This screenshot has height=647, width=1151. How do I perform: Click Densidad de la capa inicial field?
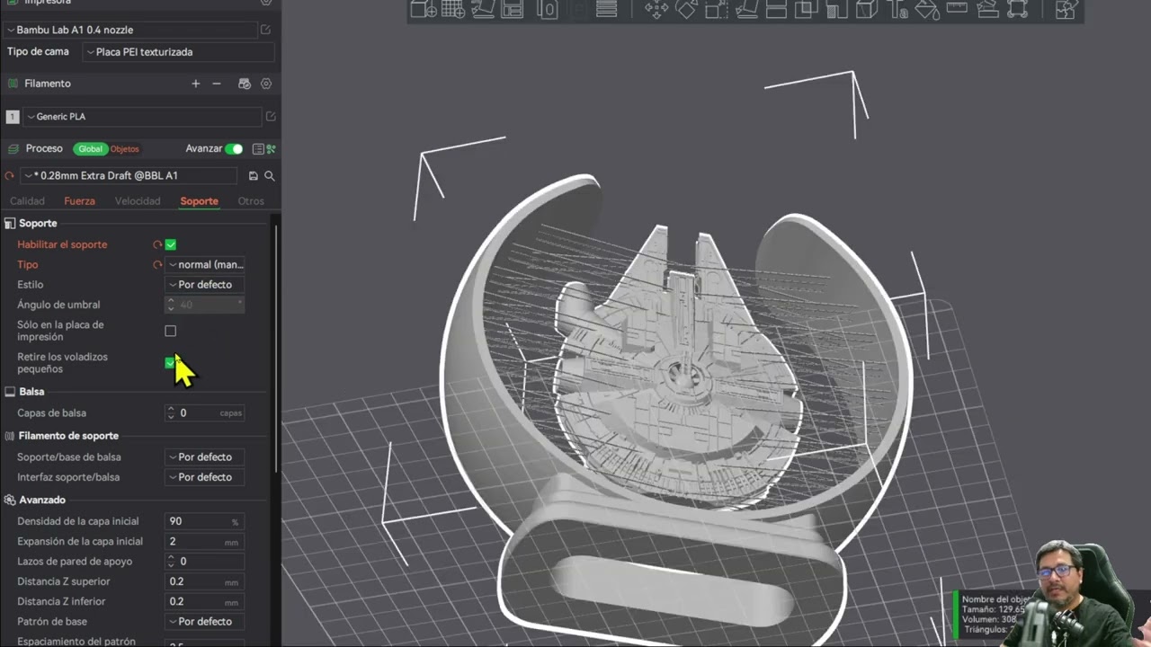205,521
